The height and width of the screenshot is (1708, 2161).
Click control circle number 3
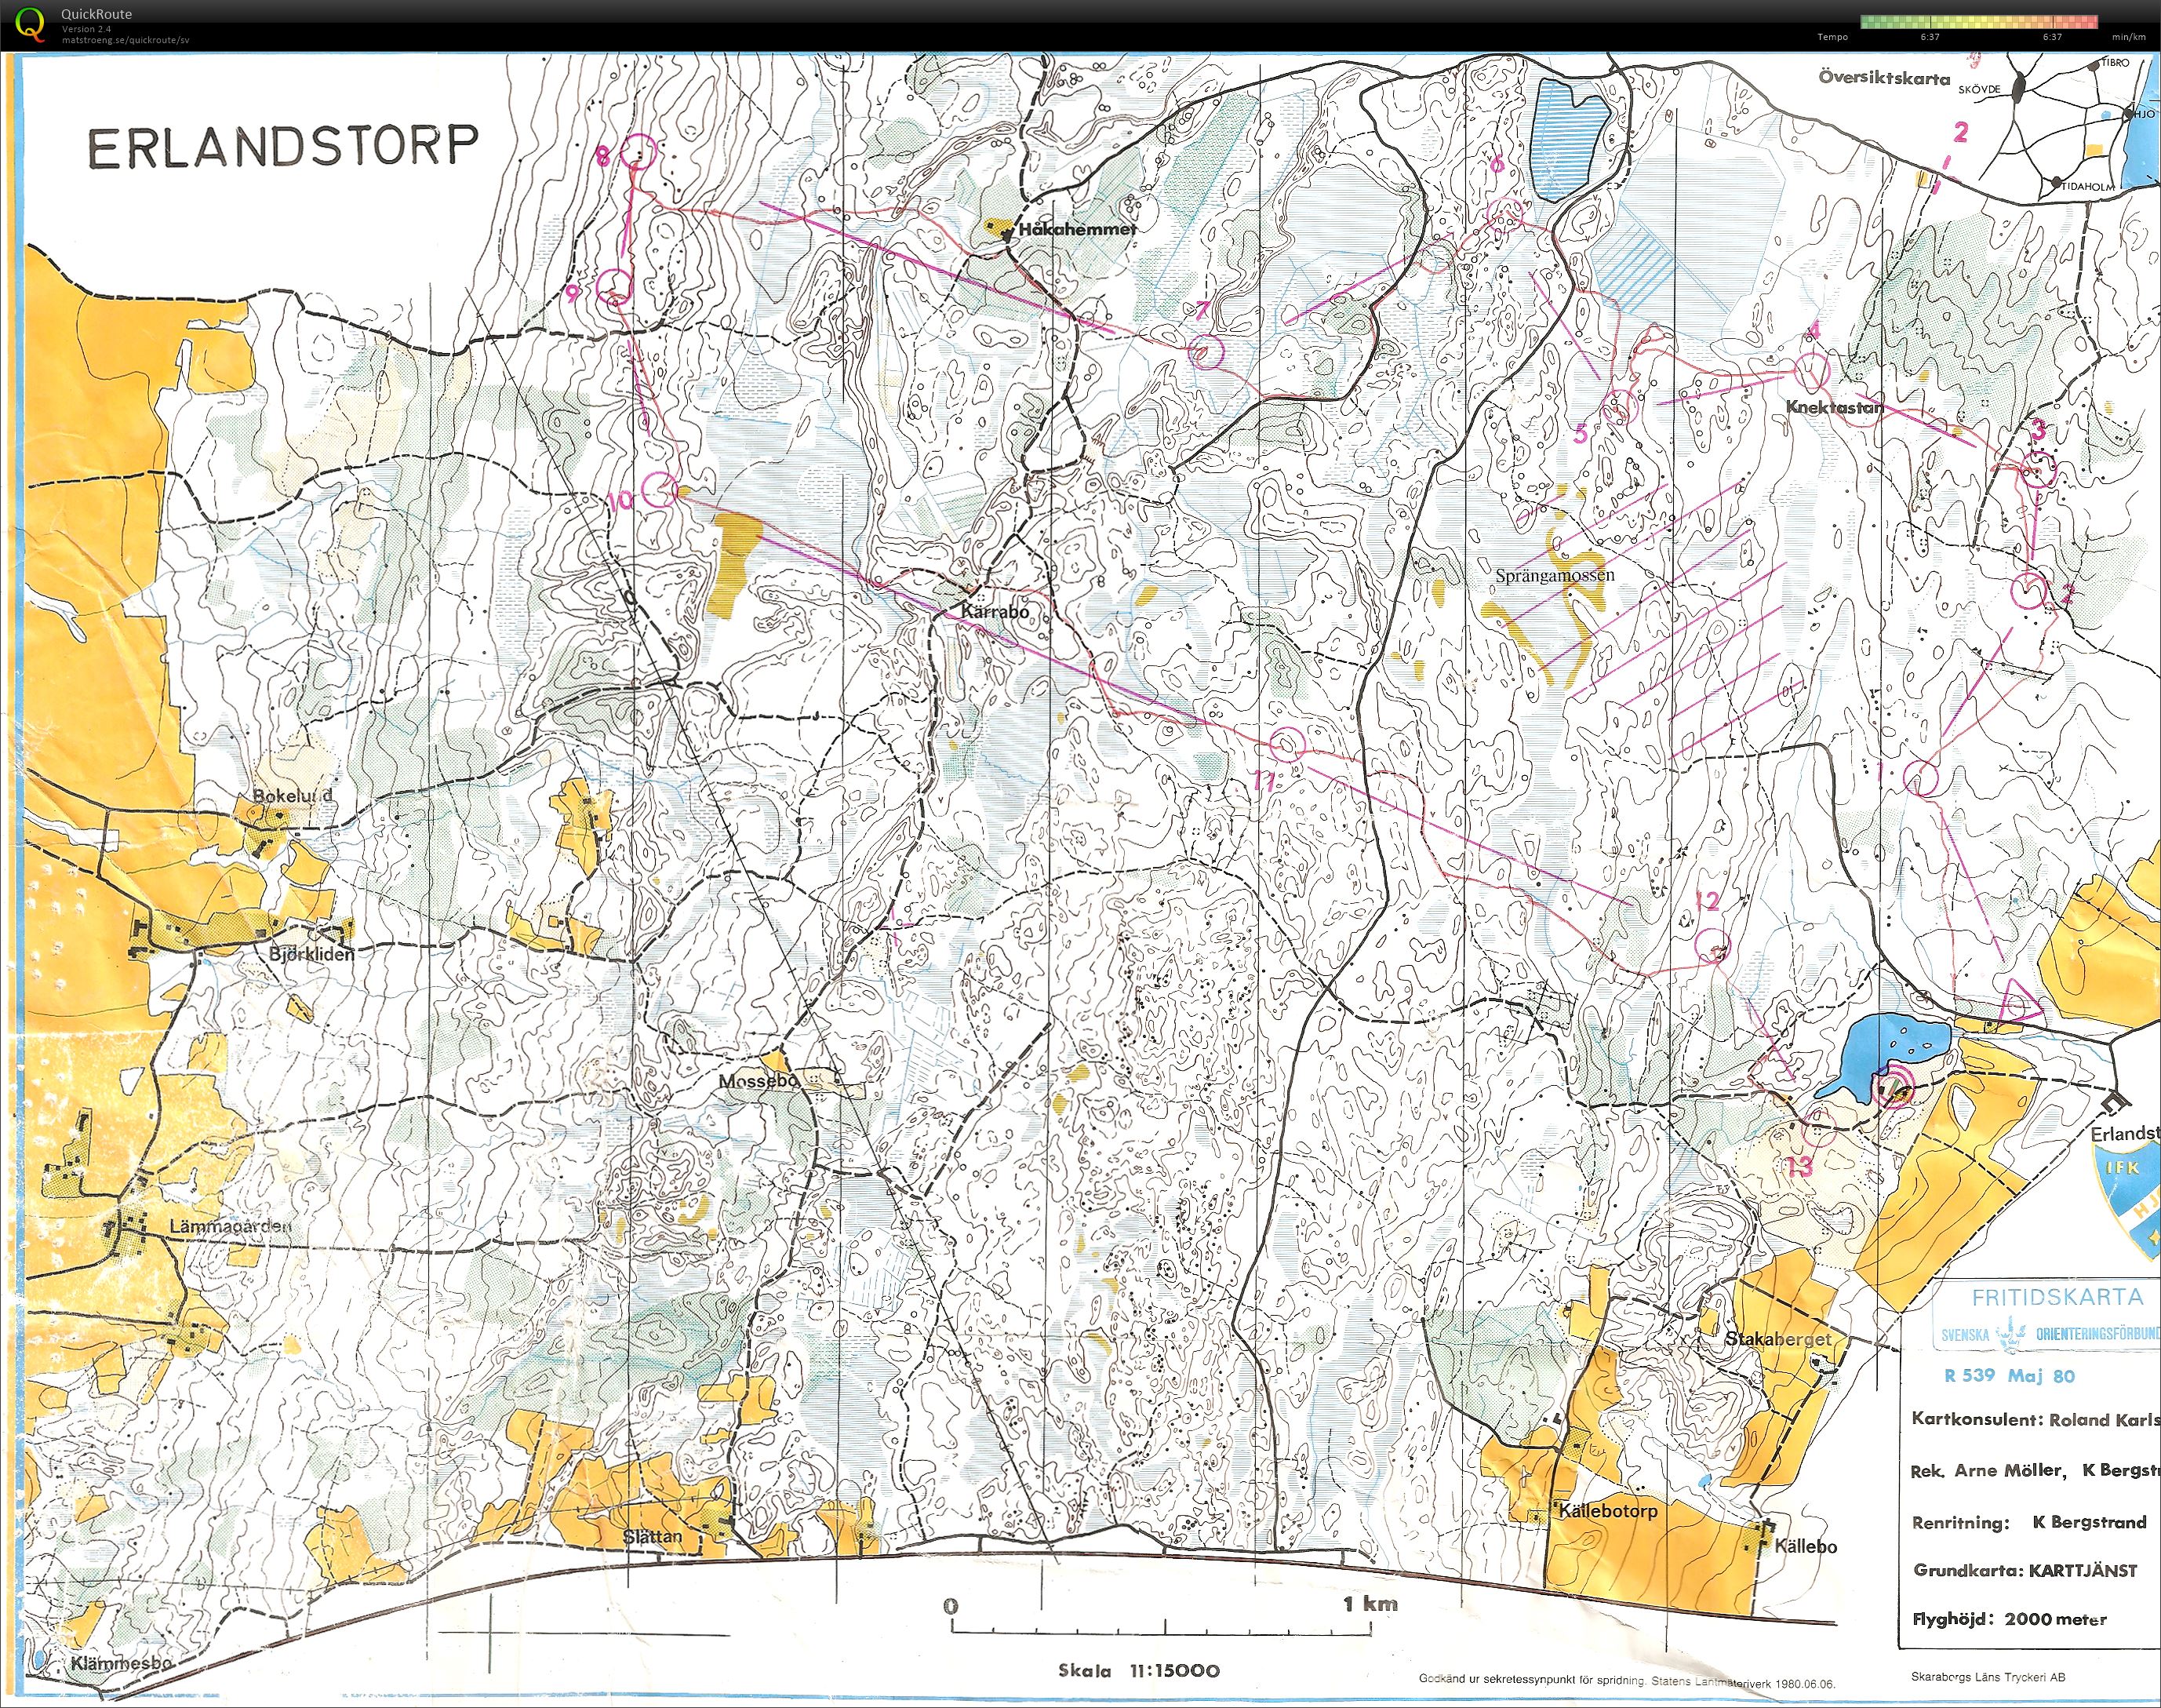tap(2038, 468)
